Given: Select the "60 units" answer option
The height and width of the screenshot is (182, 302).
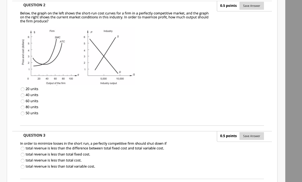Looking at the screenshot, I should [22, 101].
